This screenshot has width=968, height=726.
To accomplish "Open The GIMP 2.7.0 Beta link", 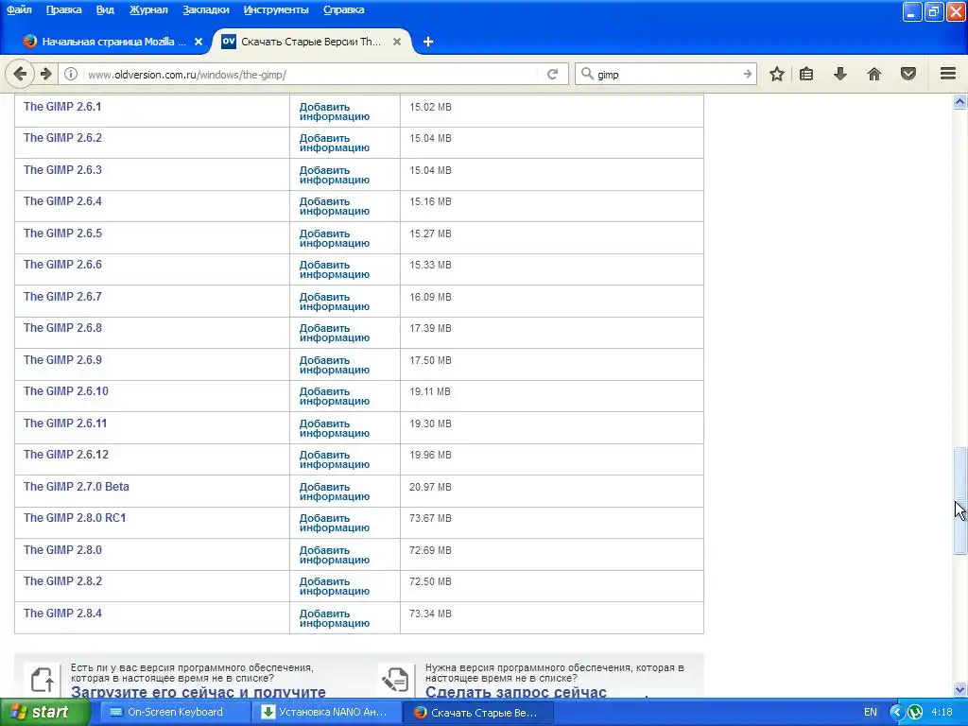I will pyautogui.click(x=77, y=487).
